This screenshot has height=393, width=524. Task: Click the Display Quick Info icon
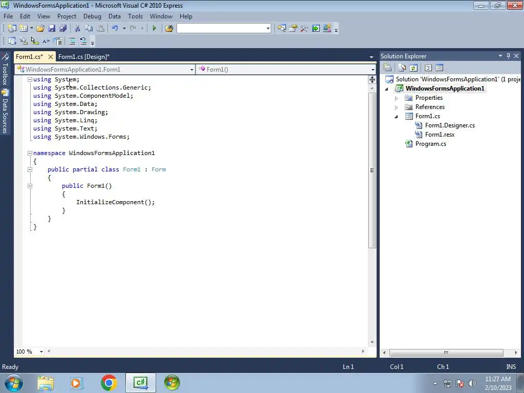coord(35,41)
